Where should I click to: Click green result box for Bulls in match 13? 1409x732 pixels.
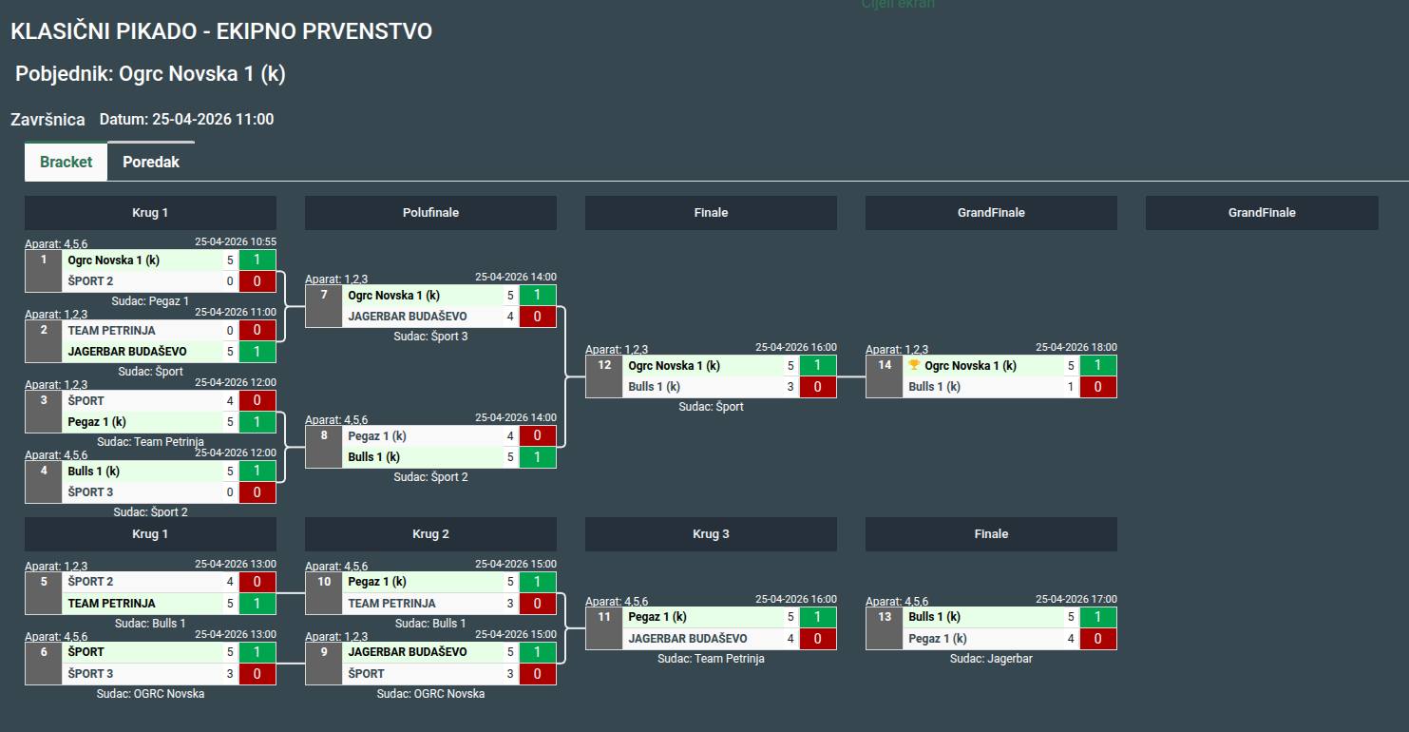pos(1098,617)
